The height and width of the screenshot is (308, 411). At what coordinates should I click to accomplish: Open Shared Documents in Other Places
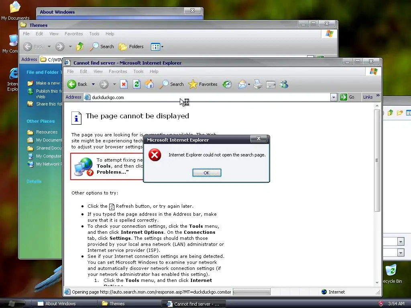pos(45,148)
